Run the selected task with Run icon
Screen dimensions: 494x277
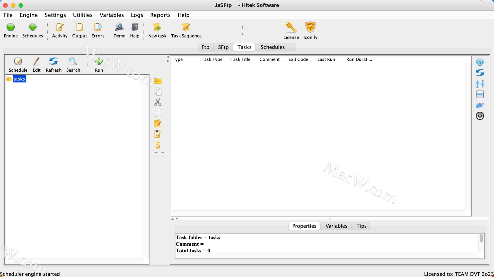(x=99, y=61)
